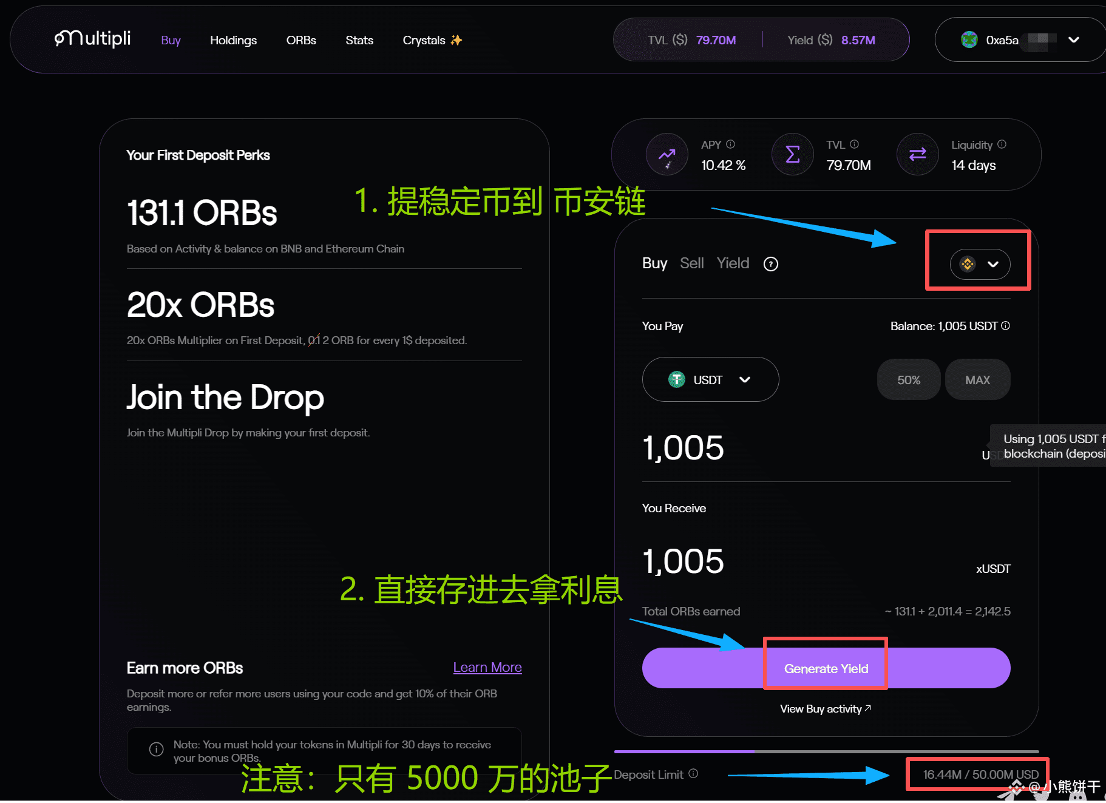1106x803 pixels.
Task: Click the TVL value 79.70M in header
Action: 716,40
